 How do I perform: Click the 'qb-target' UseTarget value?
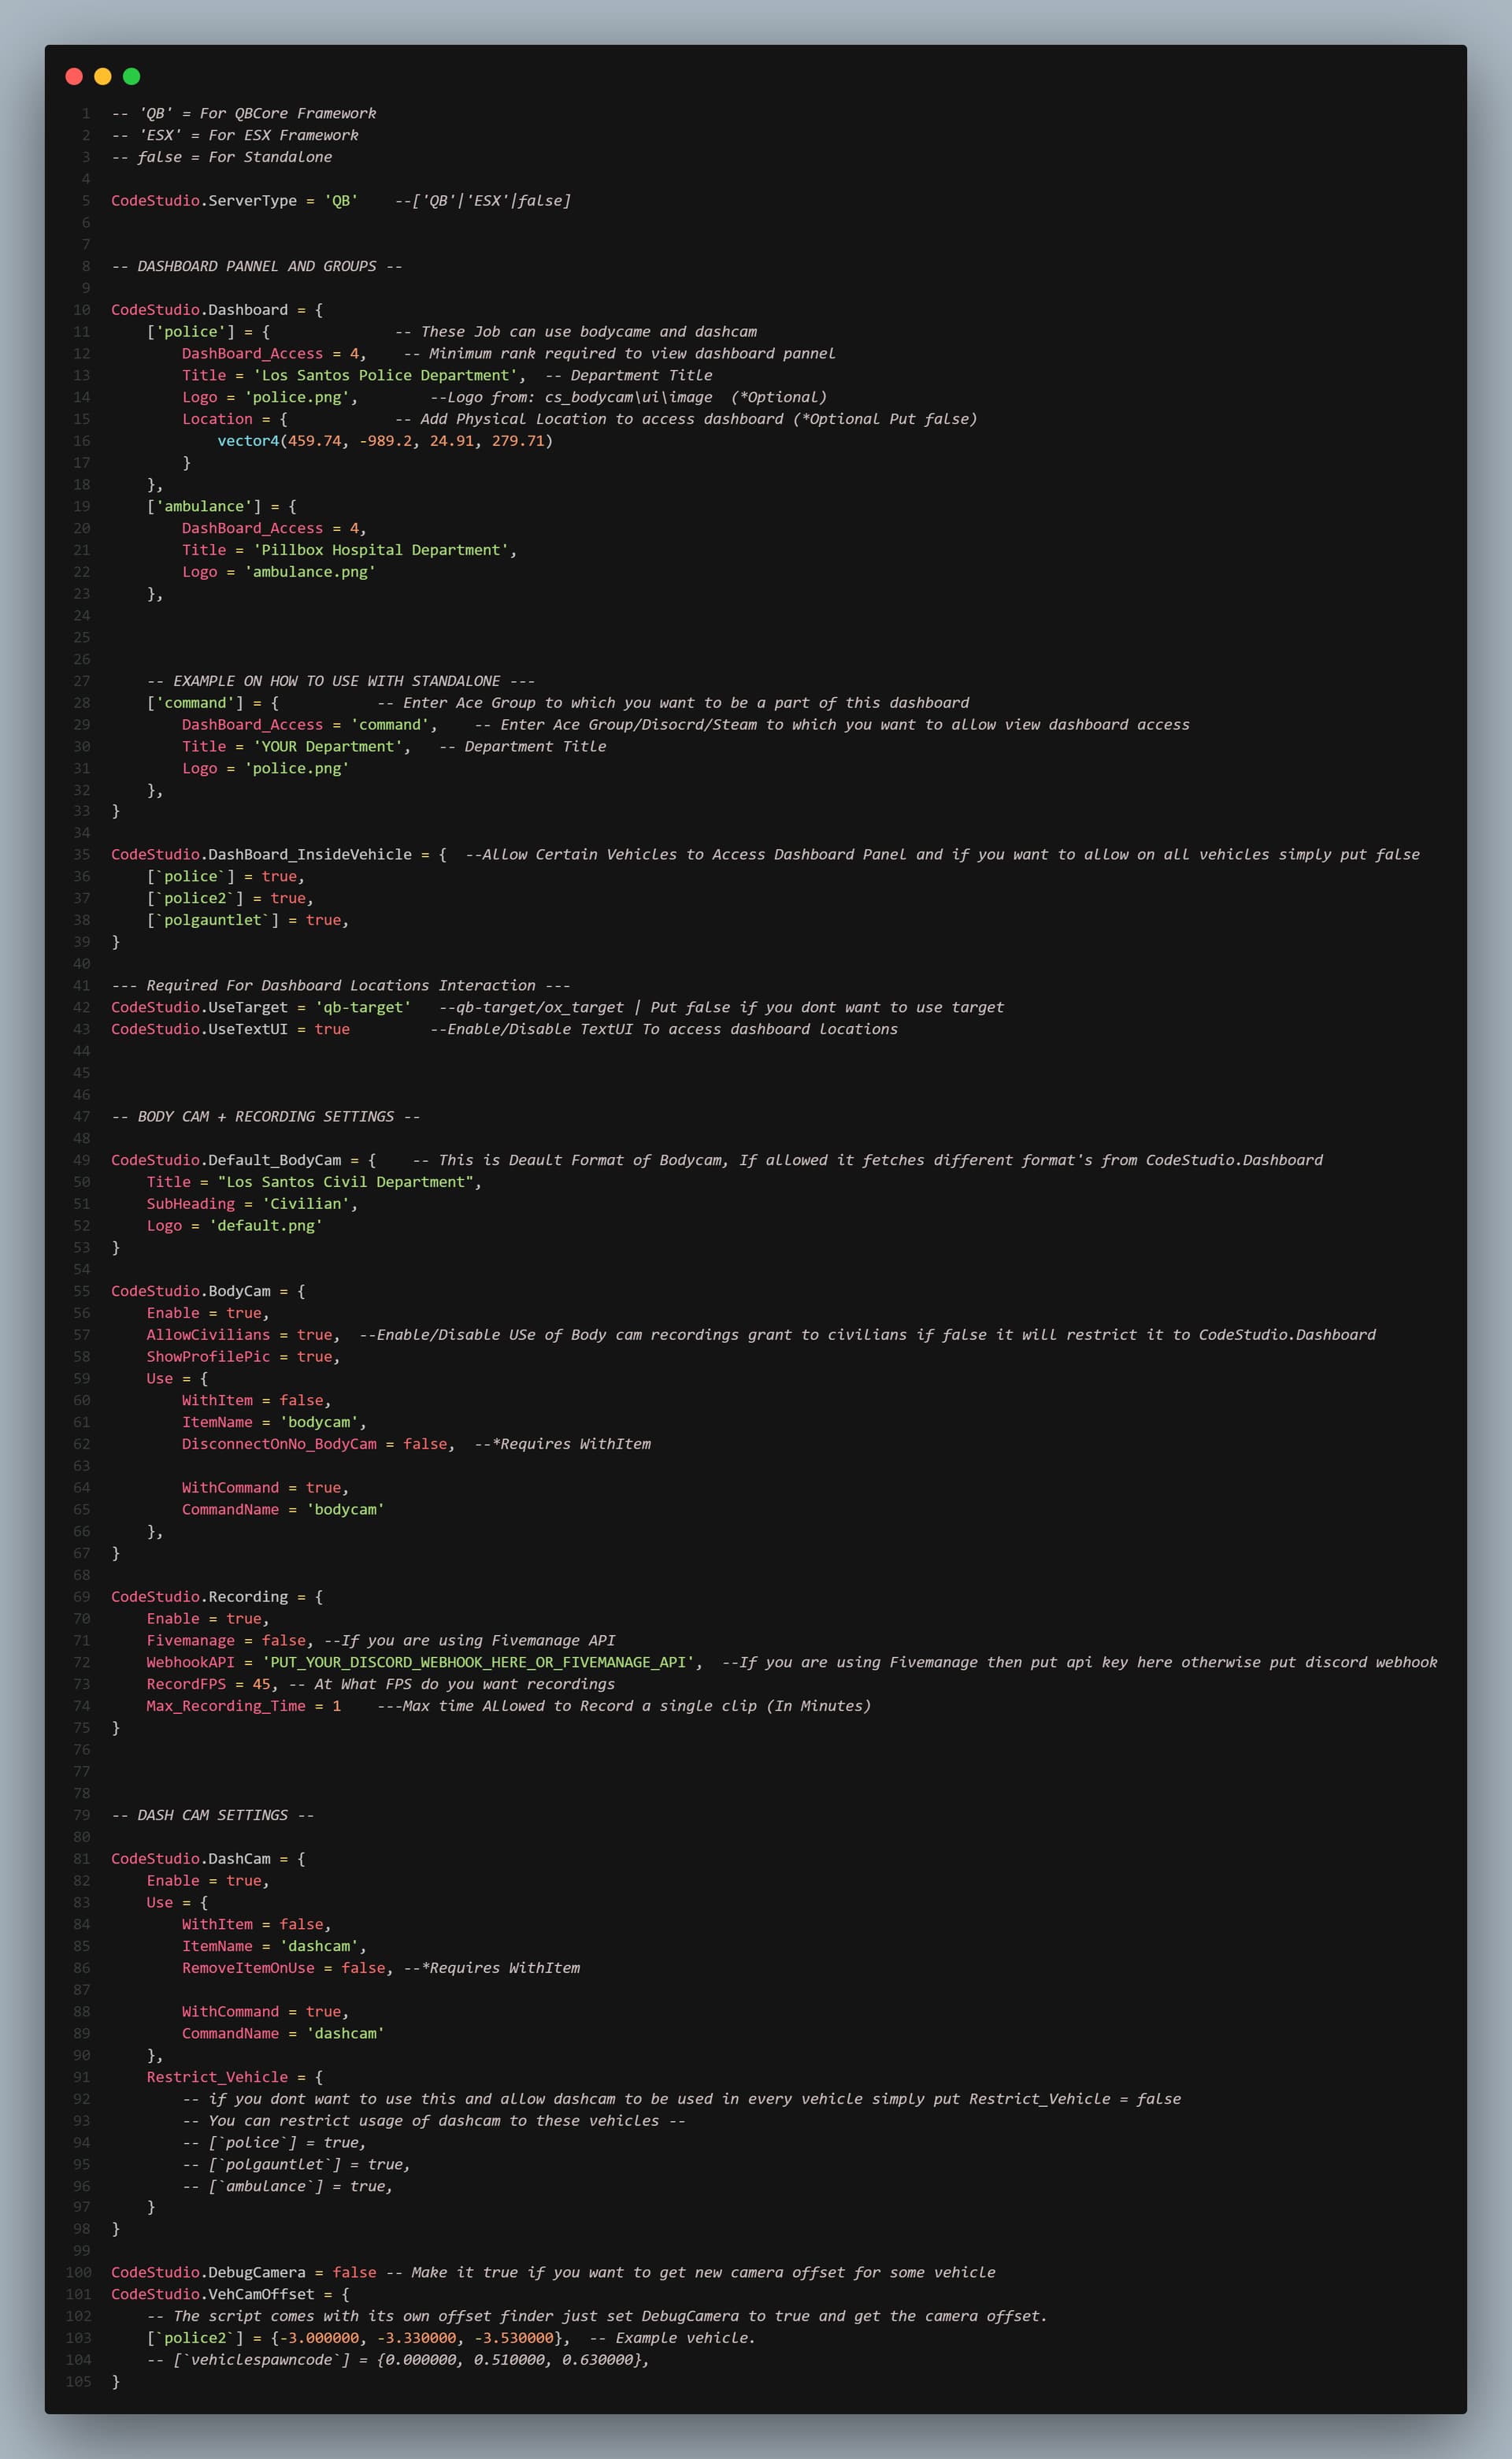click(x=363, y=1008)
